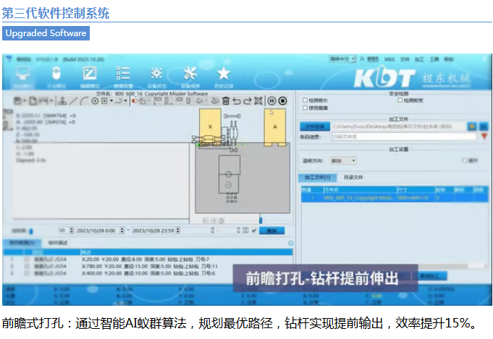The height and width of the screenshot is (339, 493).
Task: Check the X:400.00 operation row checkbox
Action: coord(27,273)
